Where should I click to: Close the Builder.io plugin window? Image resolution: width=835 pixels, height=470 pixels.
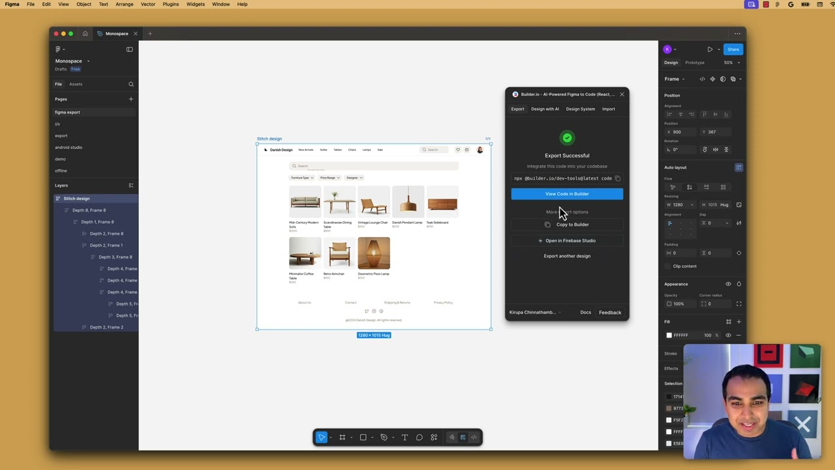tap(622, 95)
